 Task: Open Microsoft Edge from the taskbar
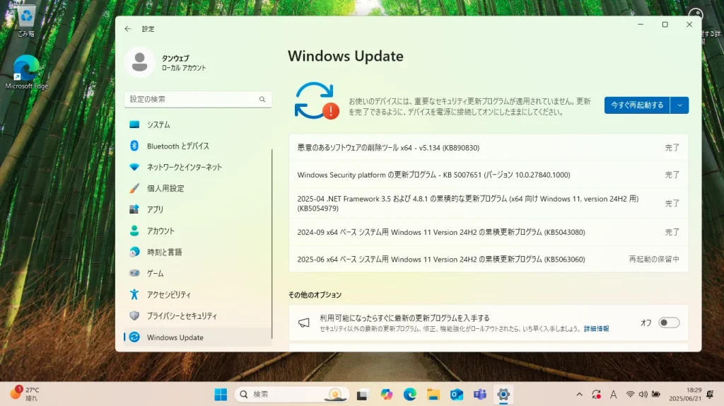pos(409,395)
